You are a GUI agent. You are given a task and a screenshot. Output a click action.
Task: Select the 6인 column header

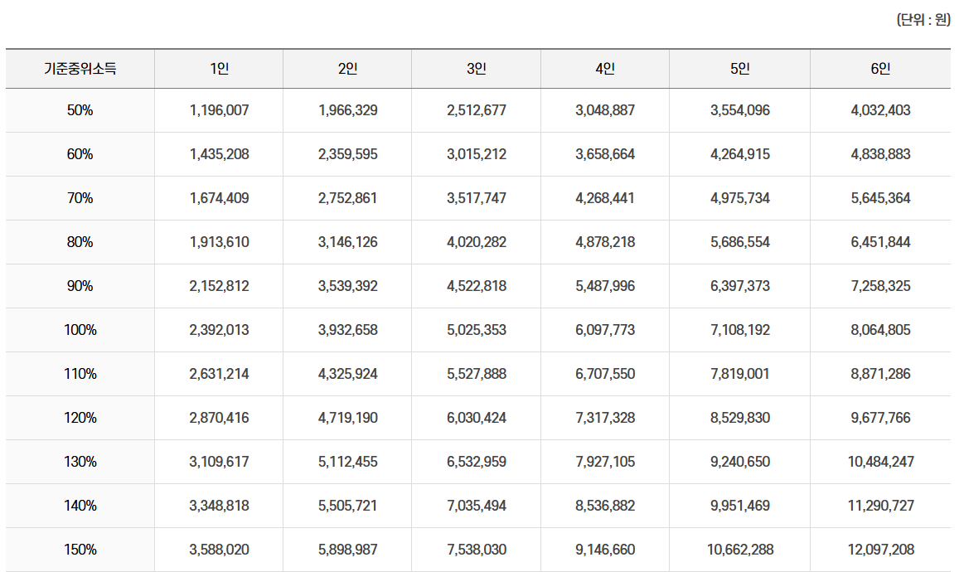pos(880,68)
